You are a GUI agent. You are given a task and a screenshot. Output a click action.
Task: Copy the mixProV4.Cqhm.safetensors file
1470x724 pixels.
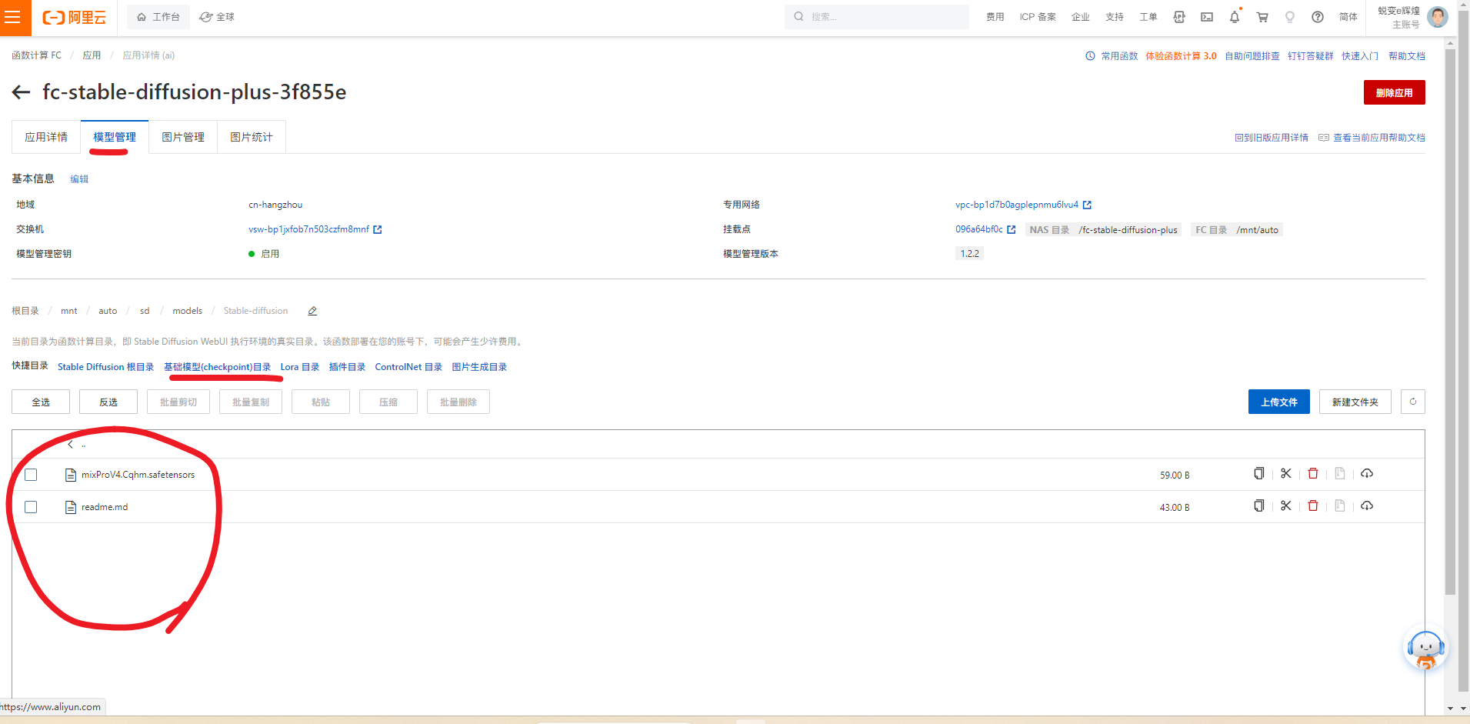(x=1258, y=474)
